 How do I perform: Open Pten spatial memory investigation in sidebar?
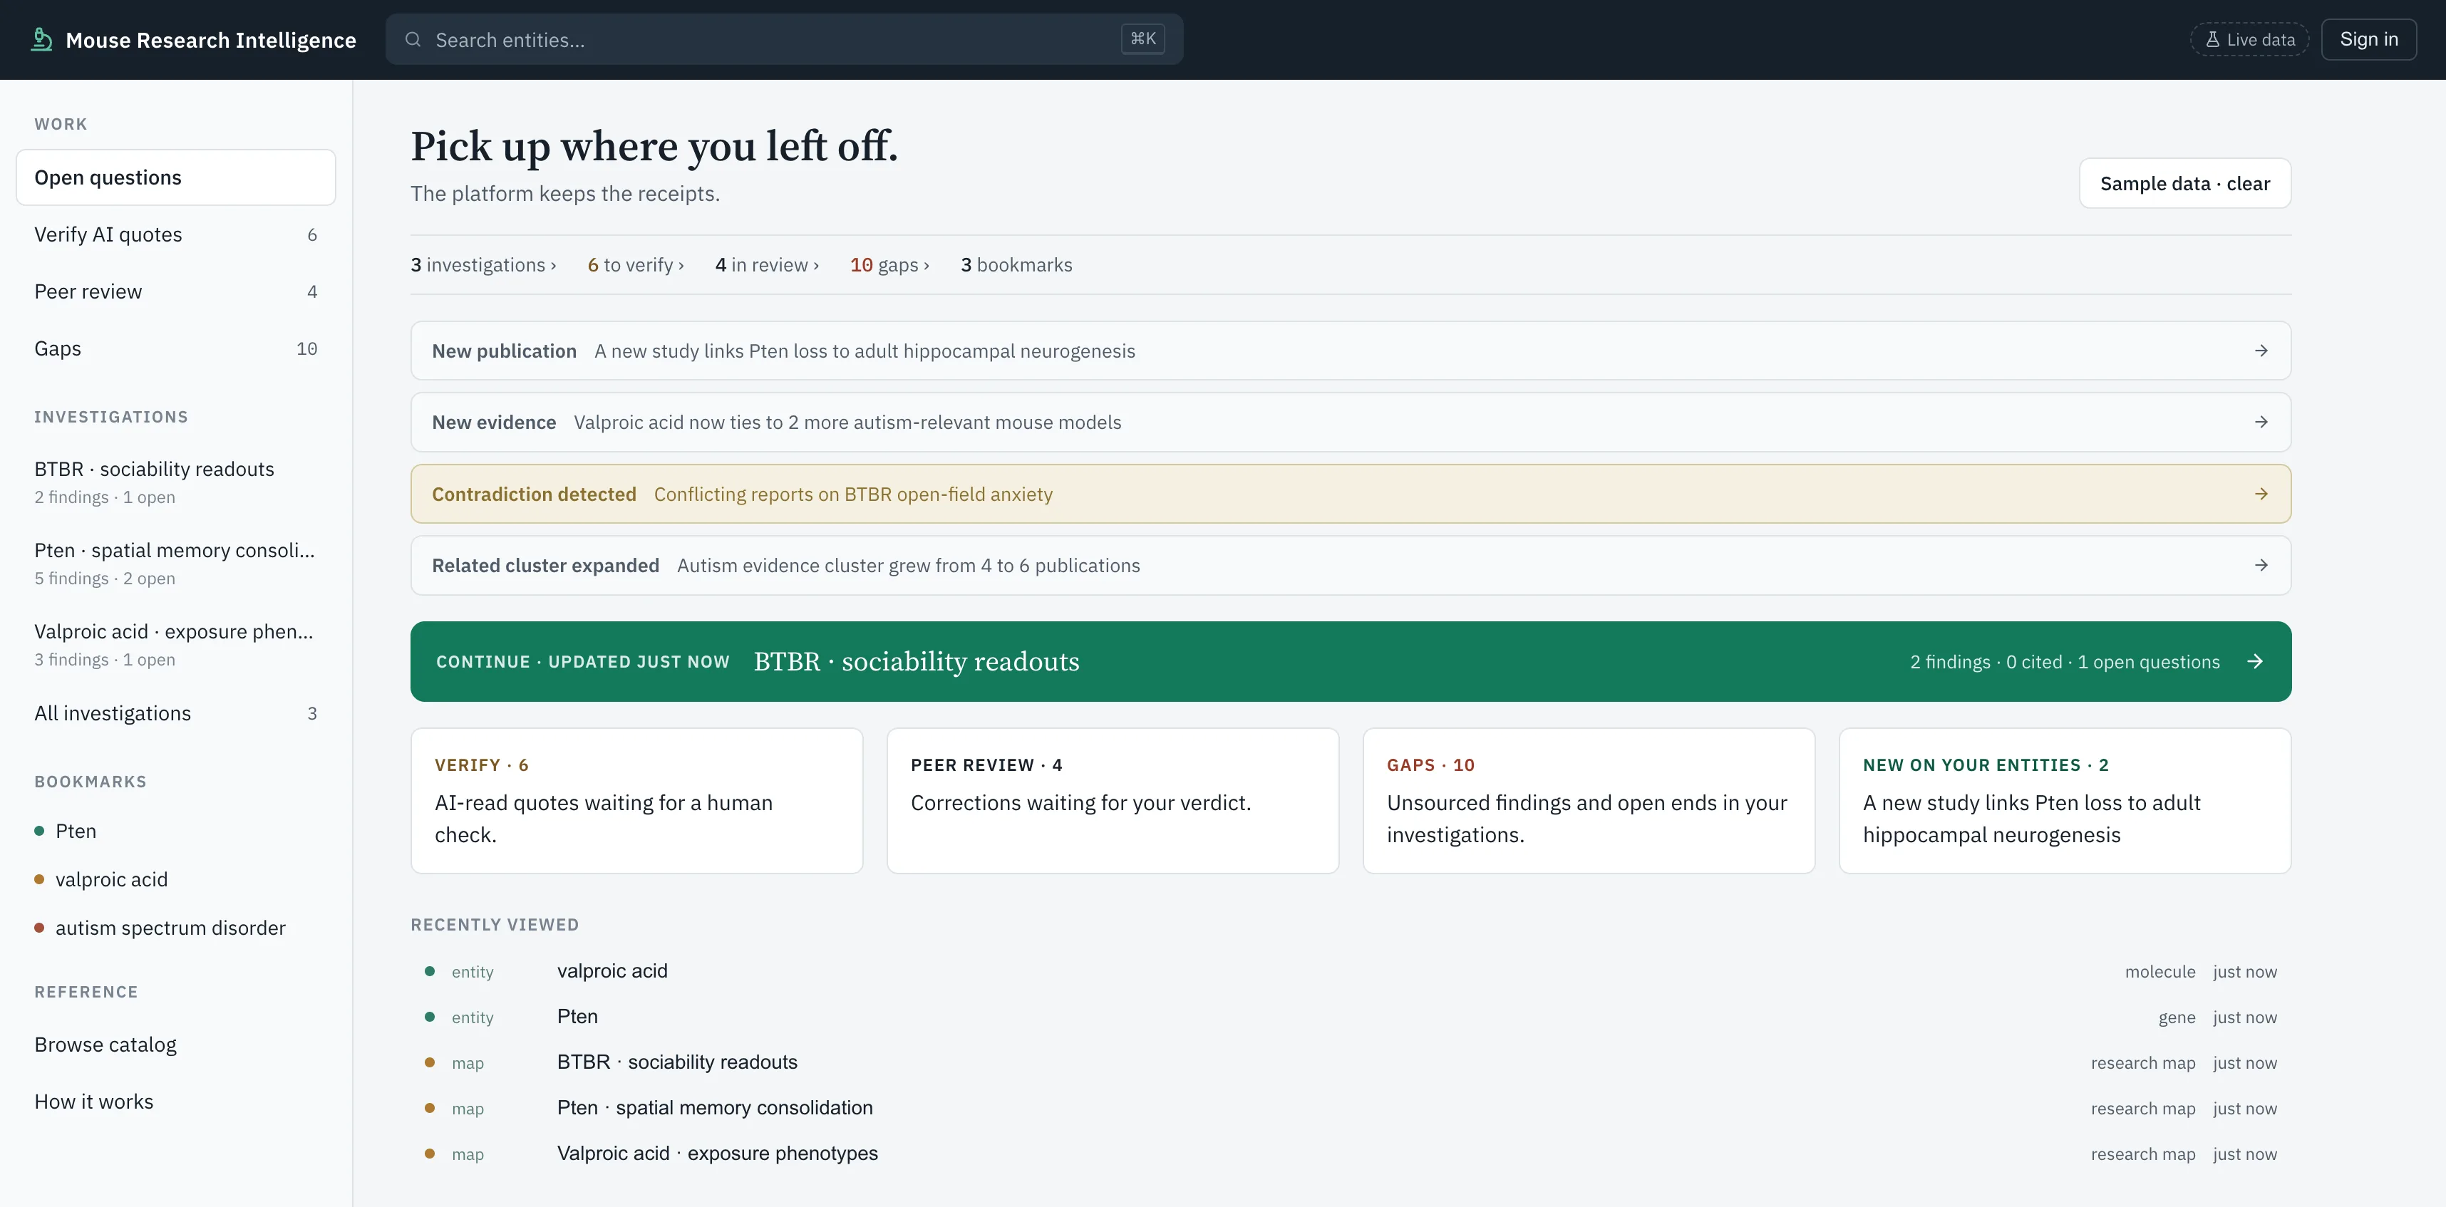tap(175, 563)
